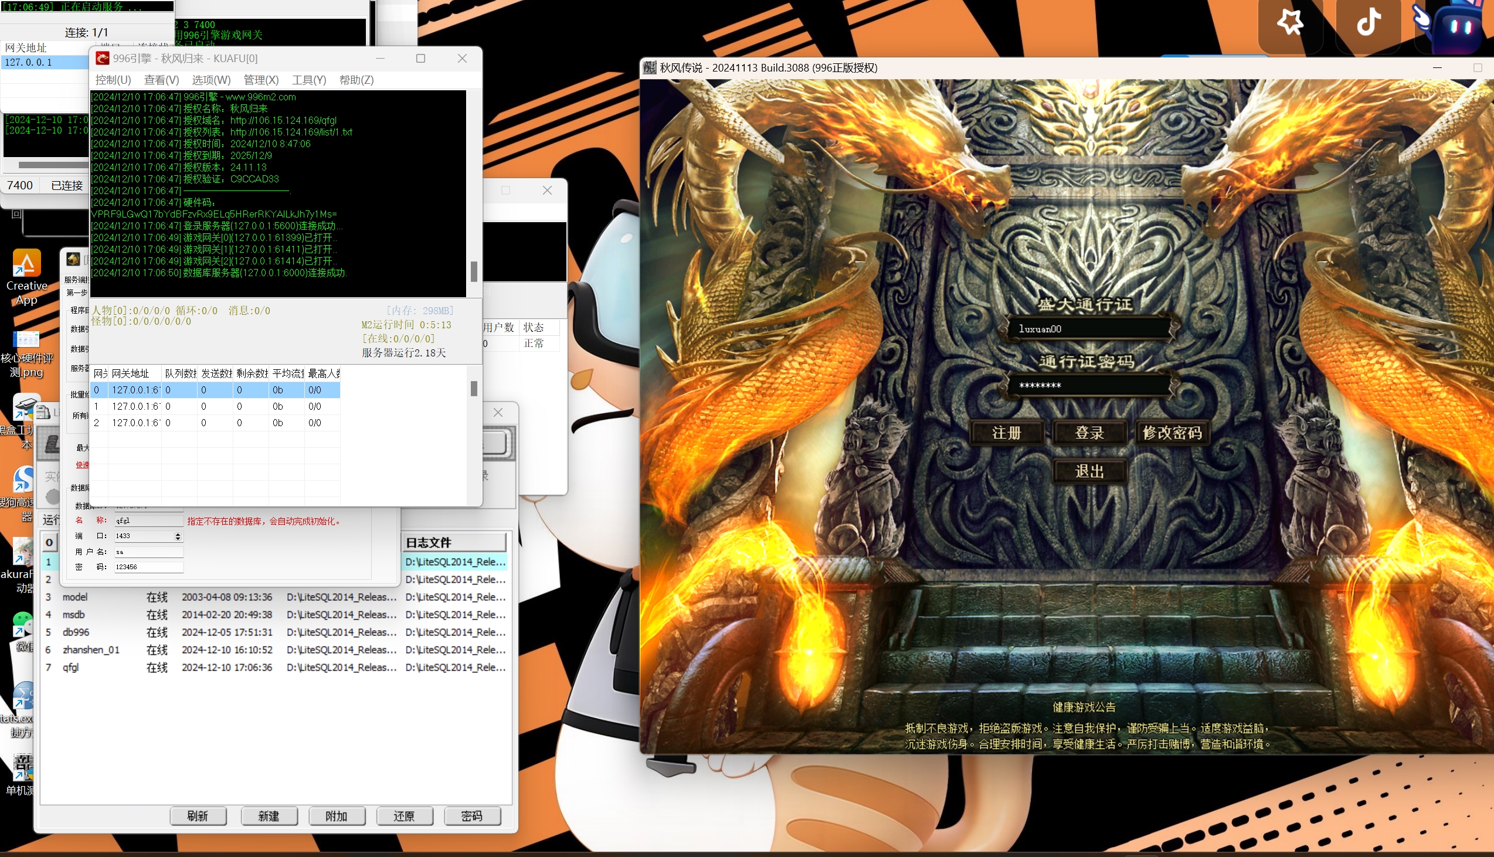1494x857 pixels.
Task: Open the 黑盒工坊 desktop shortcut
Action: click(x=23, y=421)
